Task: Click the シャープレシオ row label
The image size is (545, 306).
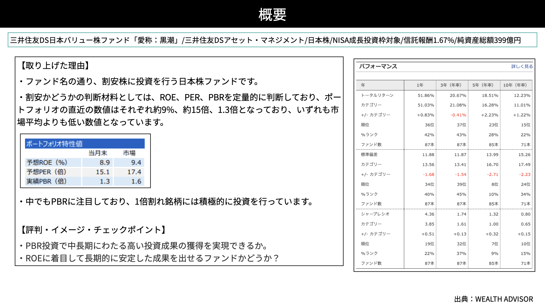Action: (x=375, y=214)
